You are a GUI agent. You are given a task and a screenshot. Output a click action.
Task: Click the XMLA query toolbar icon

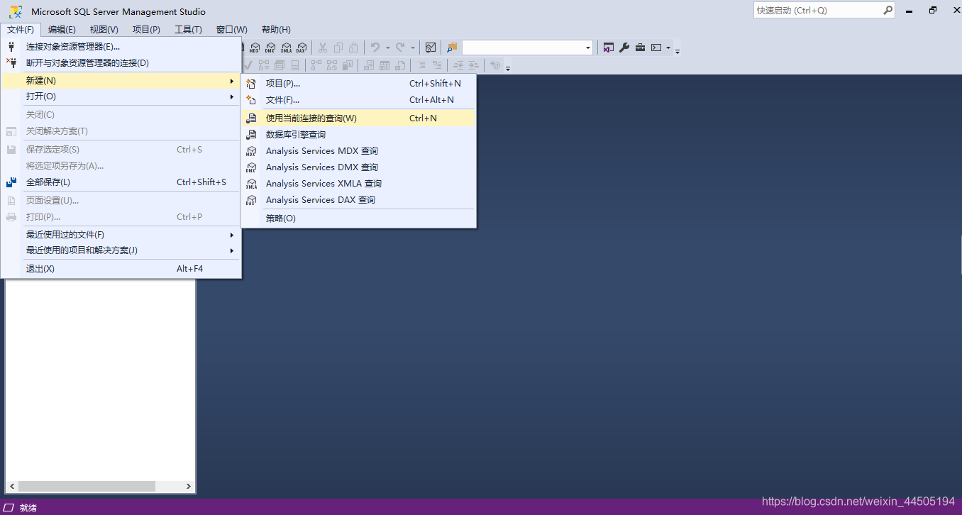[286, 48]
